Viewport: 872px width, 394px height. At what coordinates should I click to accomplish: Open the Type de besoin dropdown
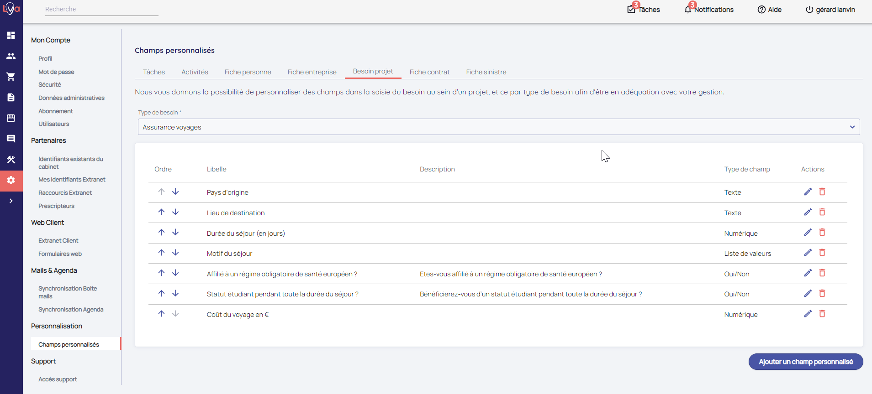(x=498, y=127)
